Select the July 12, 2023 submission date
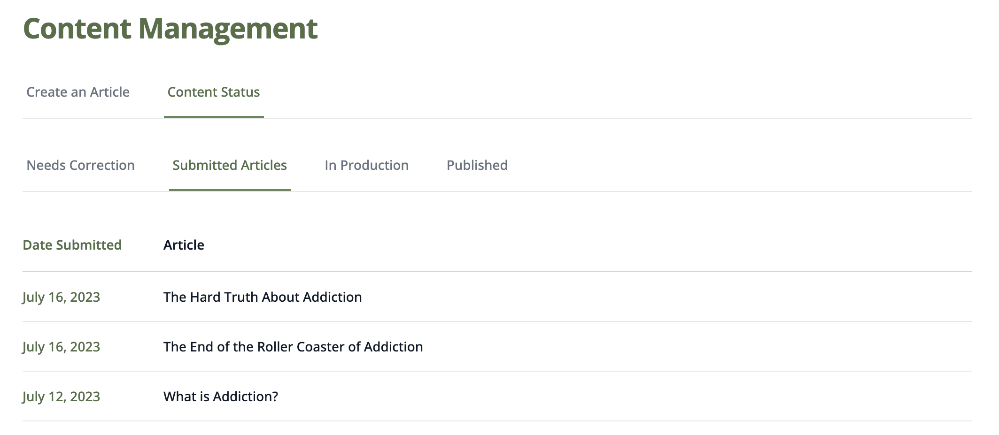This screenshot has height=435, width=999. coord(62,396)
